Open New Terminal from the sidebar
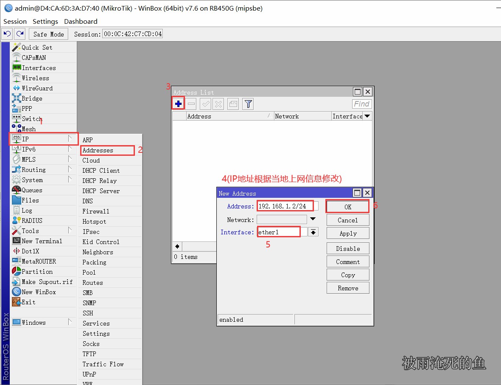This screenshot has height=385, width=501. [x=42, y=241]
